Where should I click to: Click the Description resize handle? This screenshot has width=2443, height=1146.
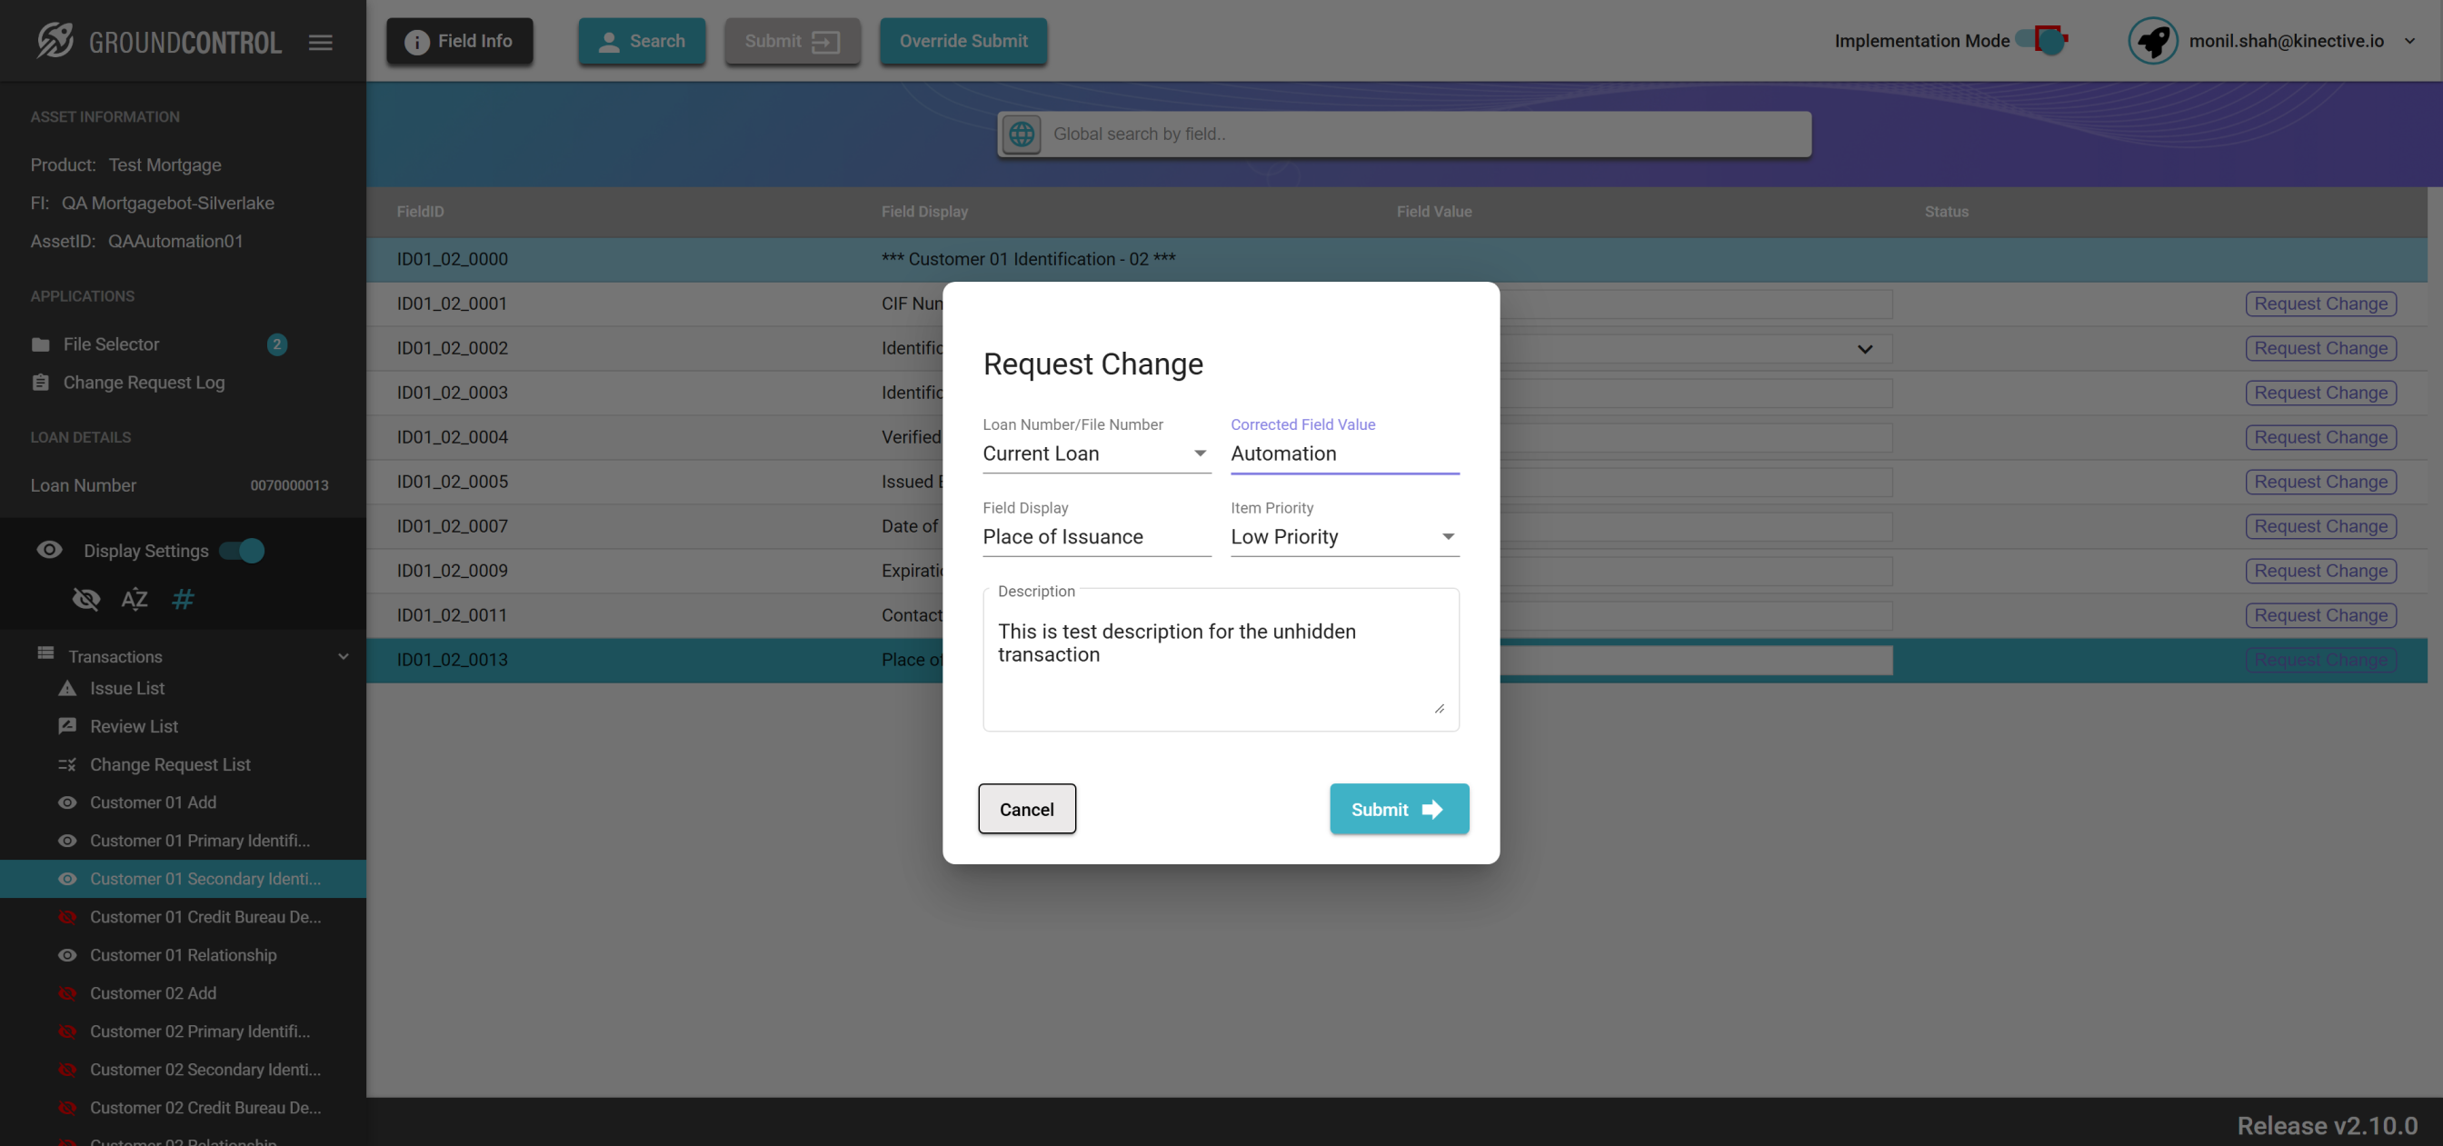click(x=1439, y=708)
